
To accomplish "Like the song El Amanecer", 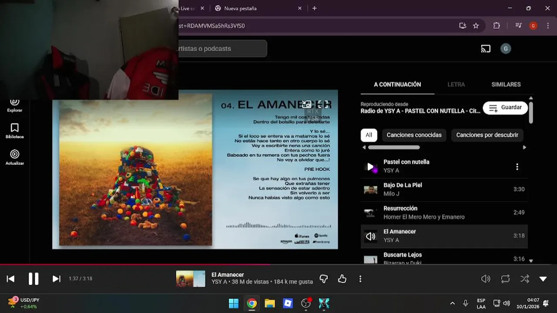I will 342,279.
